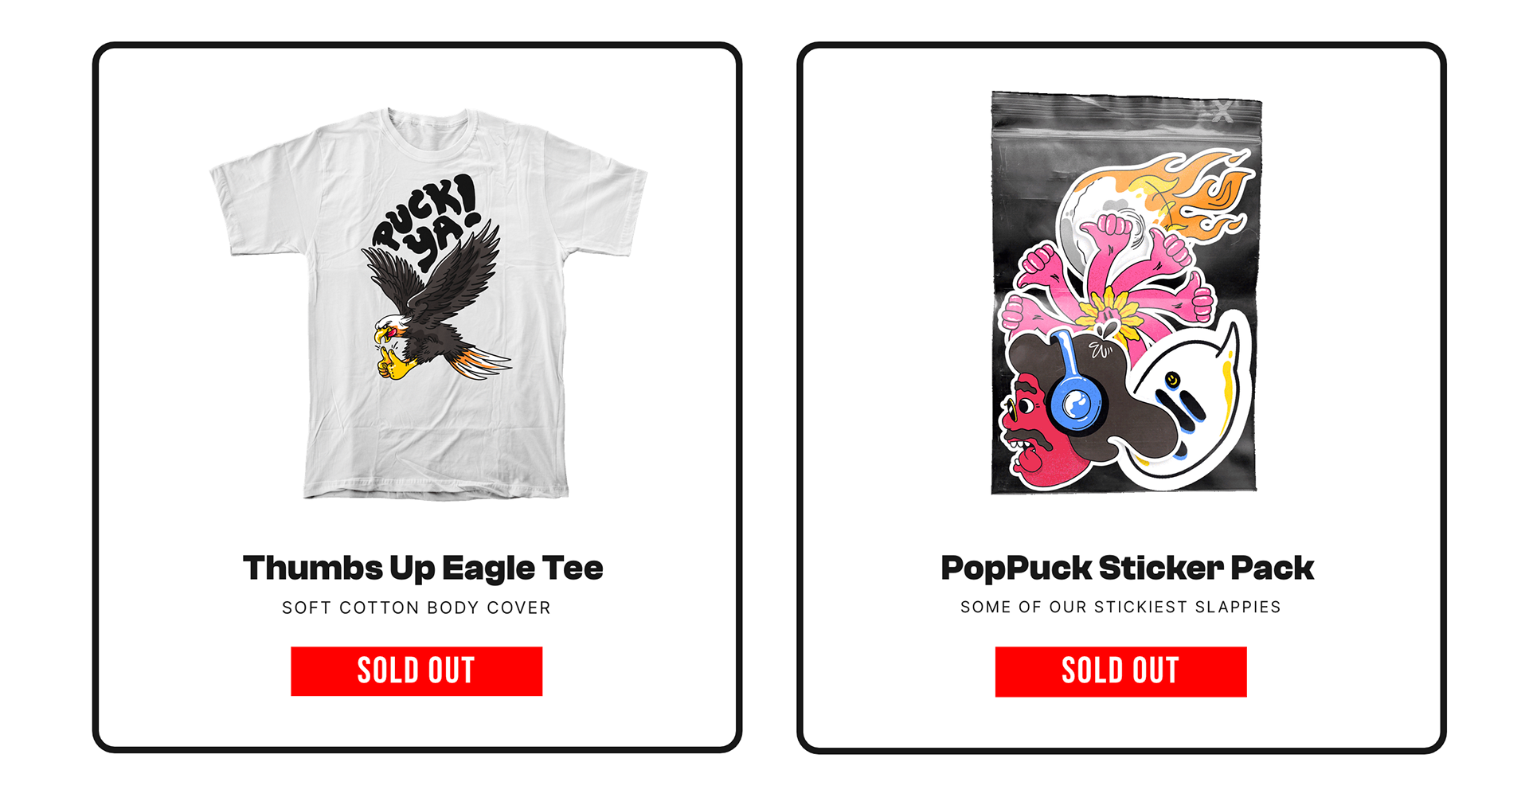Open the white t-shirt product image
Screen dimensions: 1529x805
428,304
